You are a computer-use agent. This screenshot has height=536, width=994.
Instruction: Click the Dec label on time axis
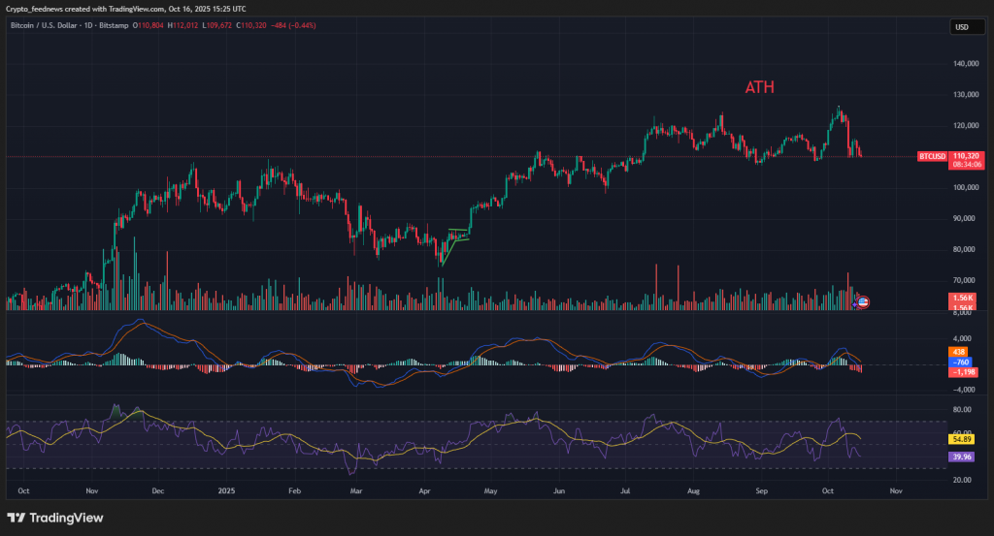click(158, 490)
